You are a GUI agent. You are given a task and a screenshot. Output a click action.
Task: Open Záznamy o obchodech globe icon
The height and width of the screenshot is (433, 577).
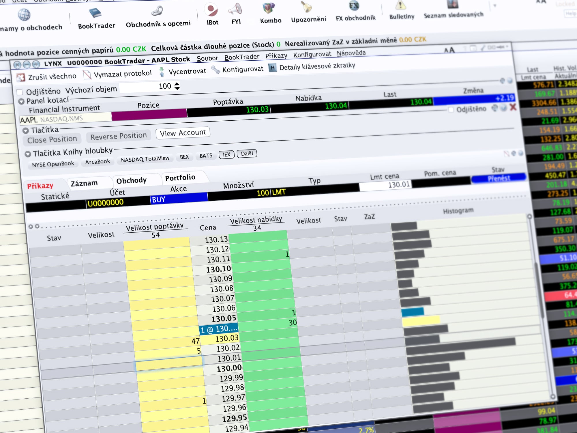pos(24,15)
